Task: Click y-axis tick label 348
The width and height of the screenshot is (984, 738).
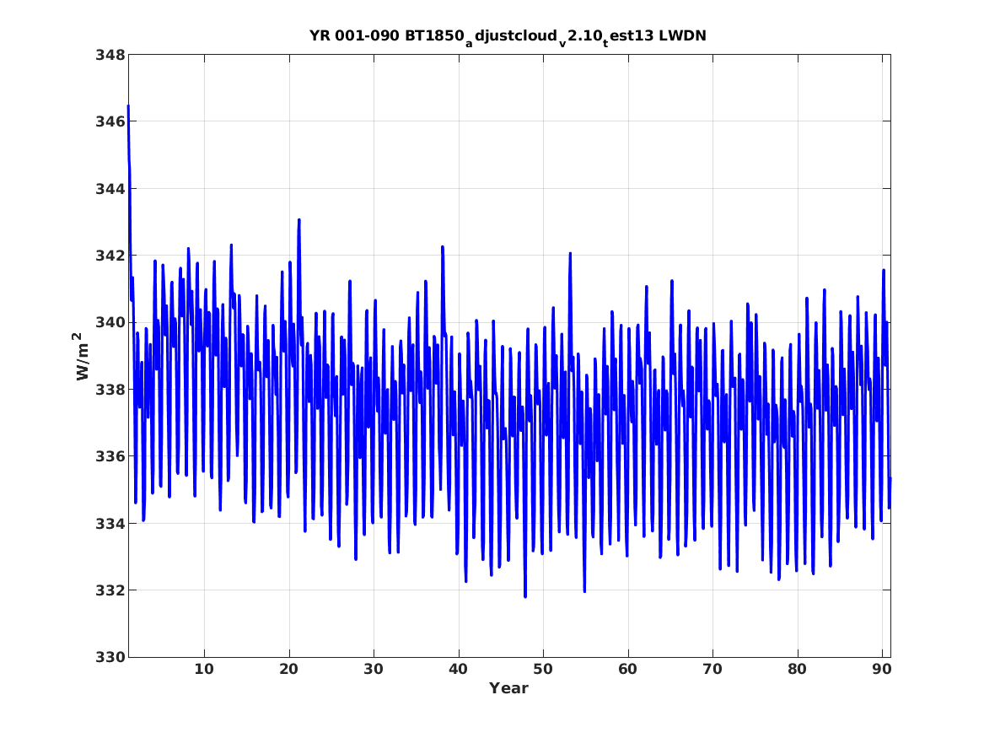Action: [x=110, y=55]
